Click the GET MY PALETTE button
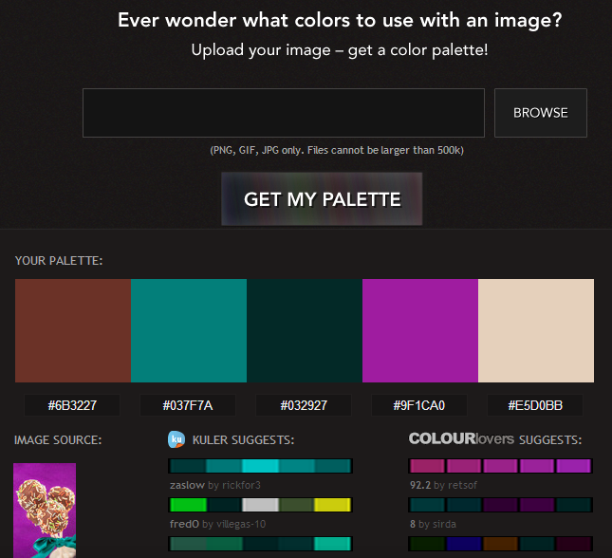This screenshot has height=558, width=612. pos(322,199)
